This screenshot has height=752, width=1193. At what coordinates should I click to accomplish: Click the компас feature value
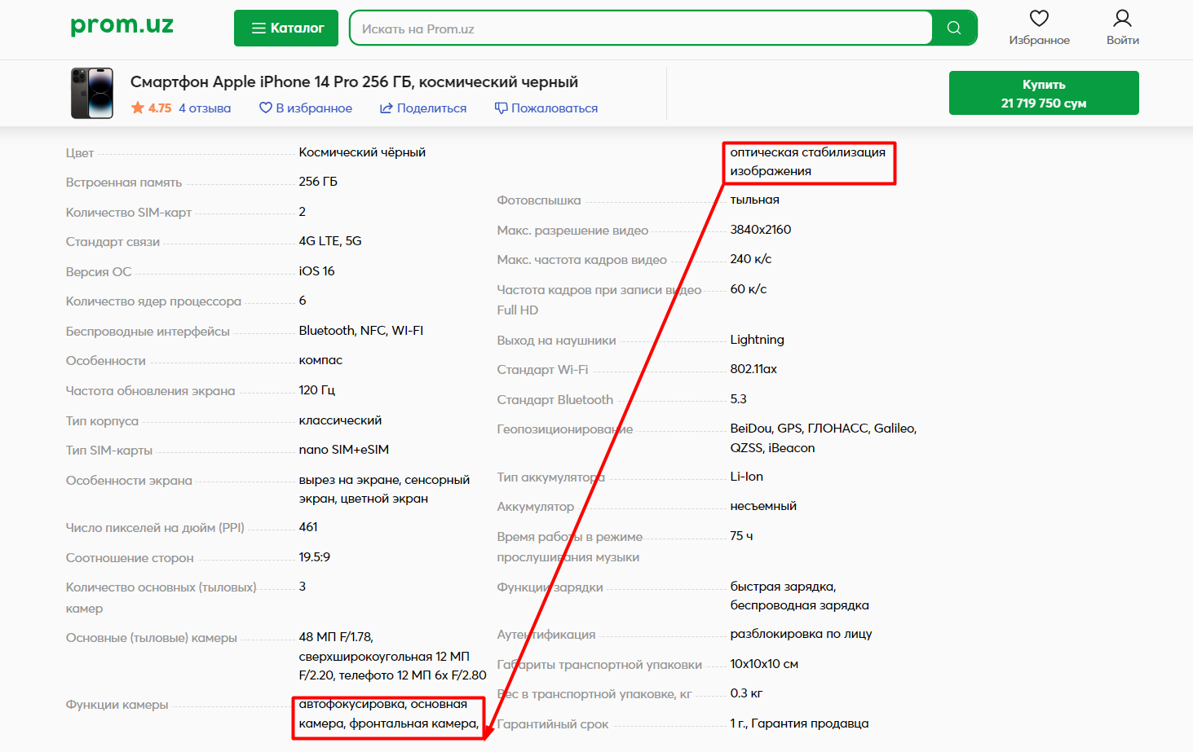point(320,360)
